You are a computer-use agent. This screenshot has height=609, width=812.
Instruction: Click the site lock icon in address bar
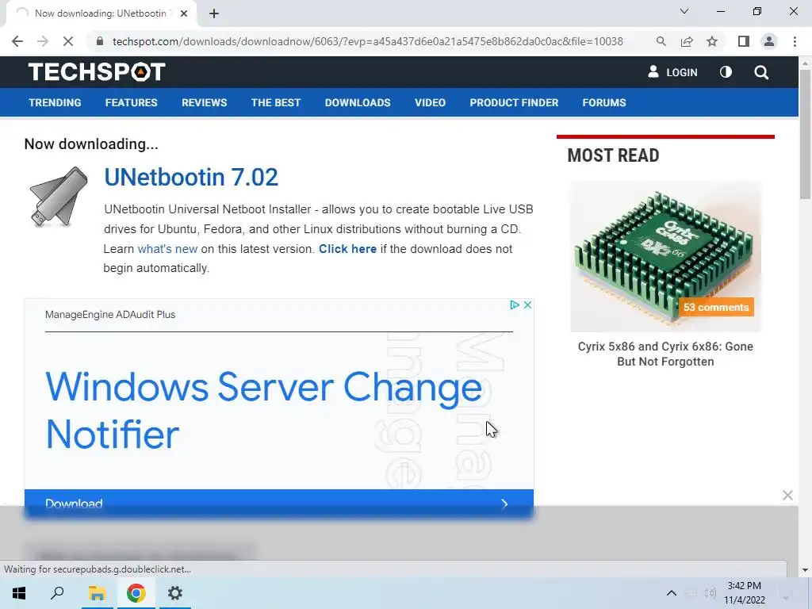(100, 41)
